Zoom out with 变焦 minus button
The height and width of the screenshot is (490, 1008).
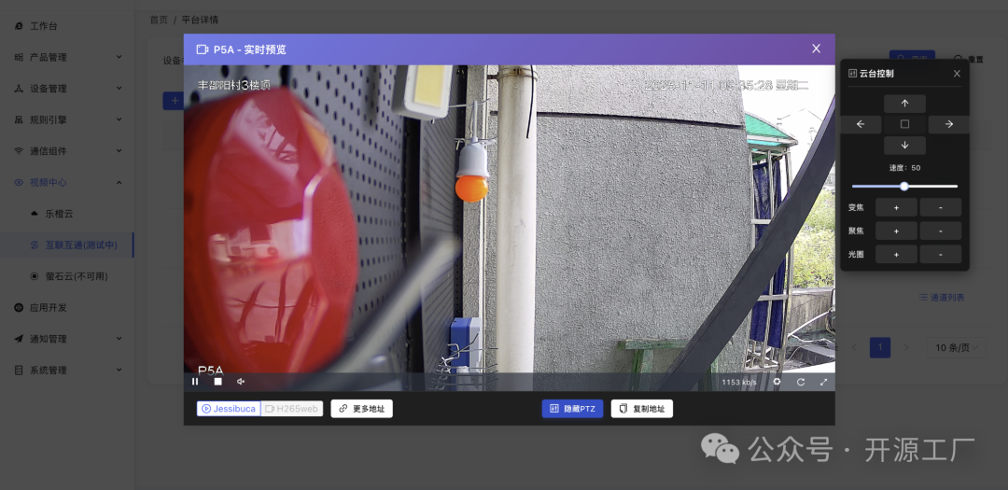pyautogui.click(x=941, y=207)
